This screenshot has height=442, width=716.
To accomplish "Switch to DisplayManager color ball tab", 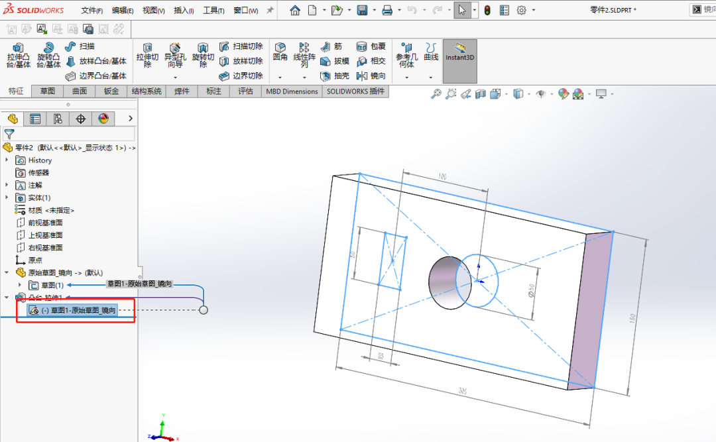I will click(103, 119).
